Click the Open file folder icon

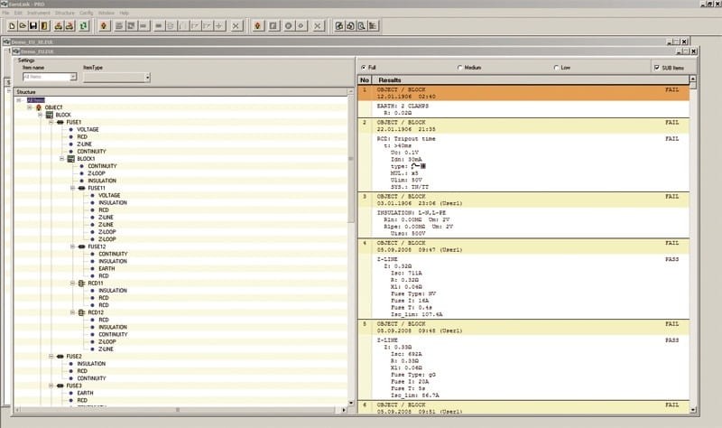click(22, 26)
